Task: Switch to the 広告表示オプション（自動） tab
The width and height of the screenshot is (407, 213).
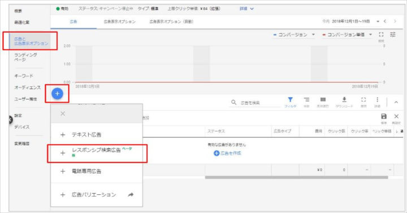Action: tap(171, 21)
